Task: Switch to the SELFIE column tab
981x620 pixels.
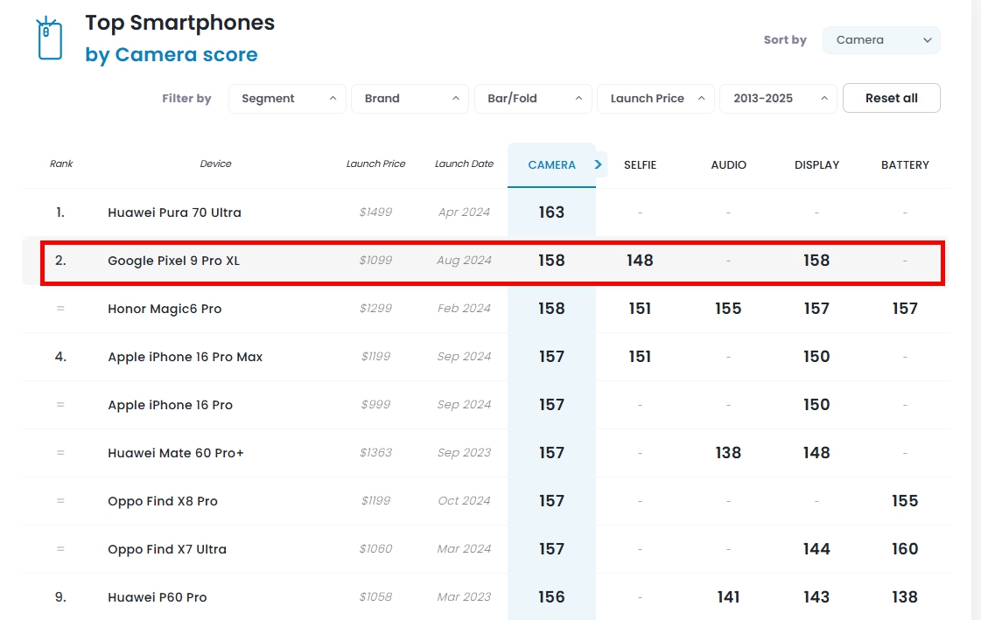Action: [640, 165]
